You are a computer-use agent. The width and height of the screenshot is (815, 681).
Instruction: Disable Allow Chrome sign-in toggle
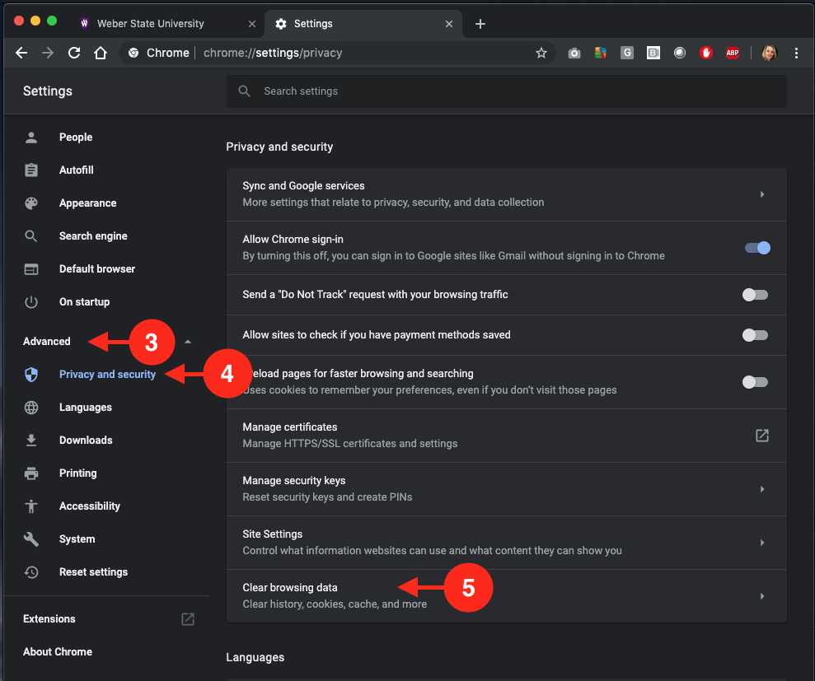[x=756, y=248]
